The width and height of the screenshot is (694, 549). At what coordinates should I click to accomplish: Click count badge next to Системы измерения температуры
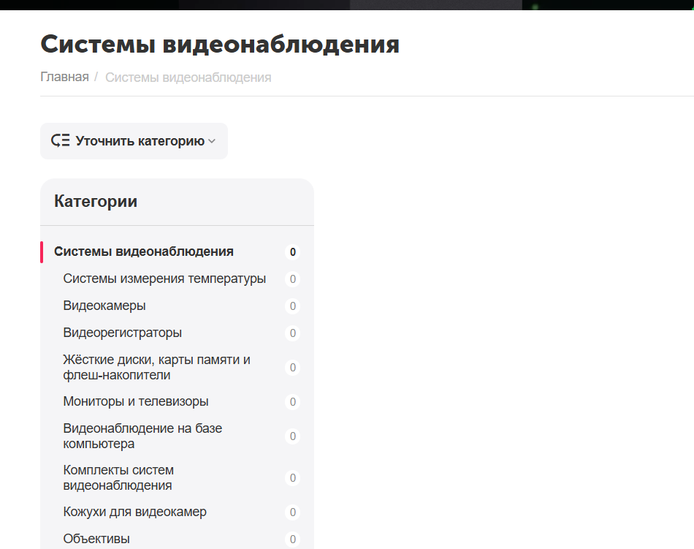click(292, 279)
